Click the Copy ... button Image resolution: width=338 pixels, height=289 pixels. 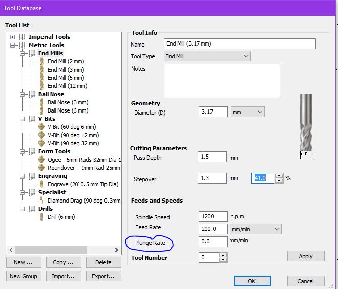coord(64,262)
